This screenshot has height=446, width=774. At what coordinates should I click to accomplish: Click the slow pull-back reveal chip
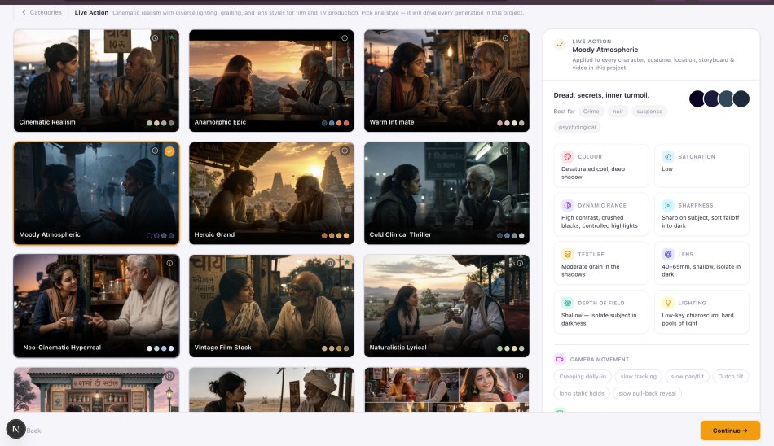[647, 393]
